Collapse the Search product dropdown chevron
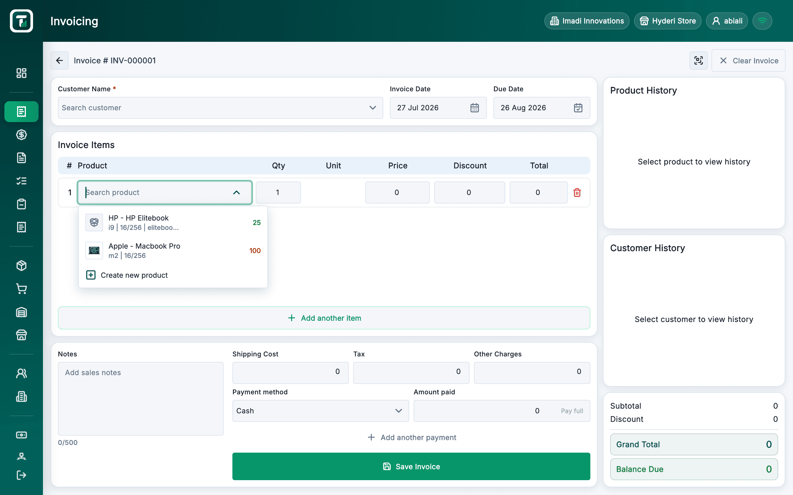The width and height of the screenshot is (793, 495). (237, 193)
